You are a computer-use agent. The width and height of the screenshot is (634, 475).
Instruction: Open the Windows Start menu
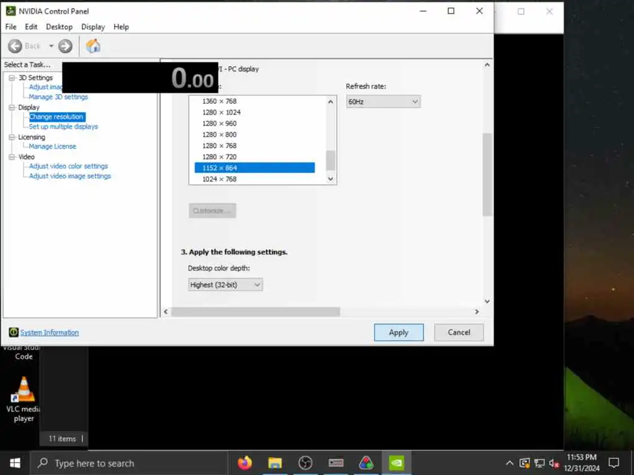click(x=15, y=463)
